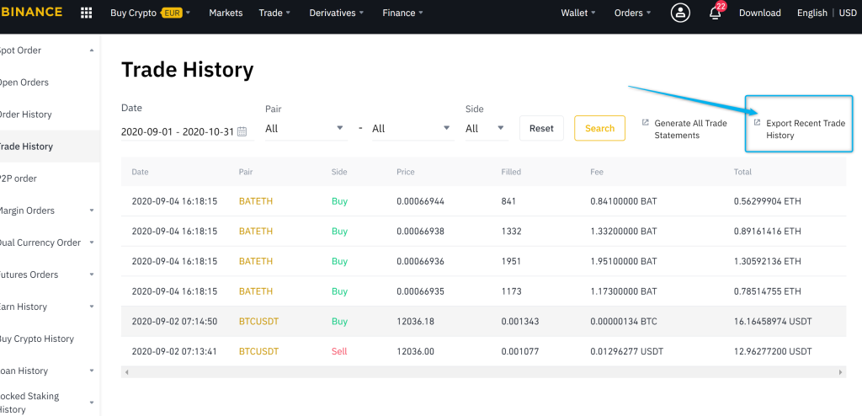Screen dimensions: 862x416
Task: Click the Search button
Action: tap(599, 128)
